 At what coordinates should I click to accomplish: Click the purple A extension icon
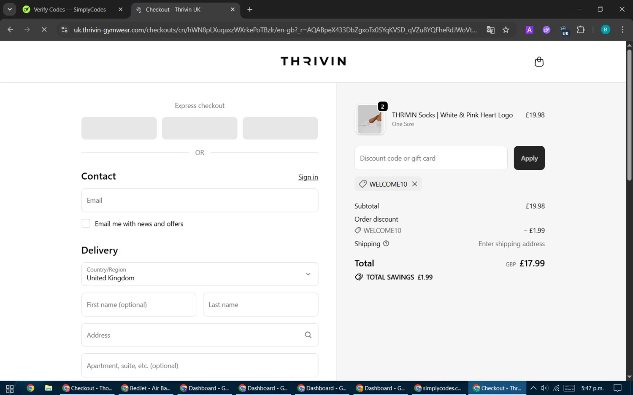coord(529,30)
